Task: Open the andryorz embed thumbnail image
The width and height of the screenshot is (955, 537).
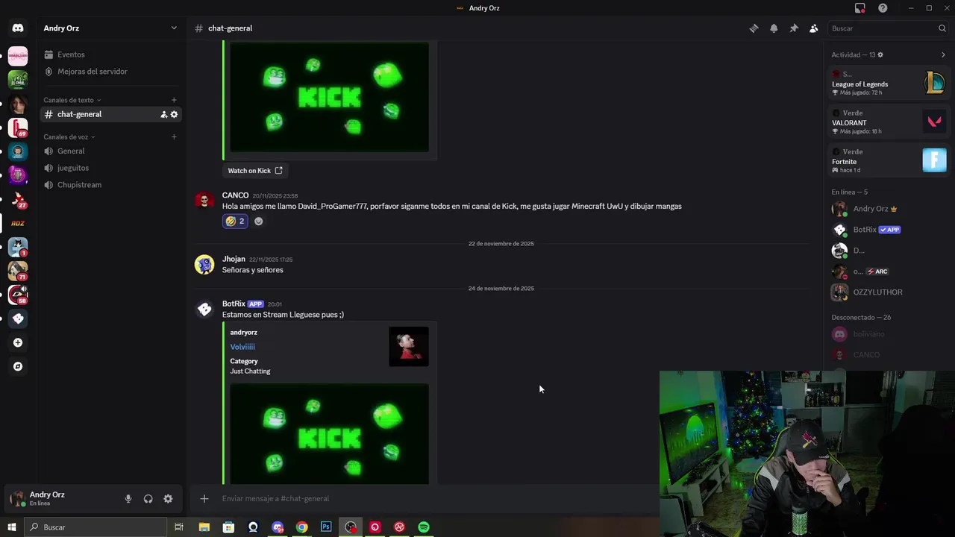Action: (x=409, y=347)
